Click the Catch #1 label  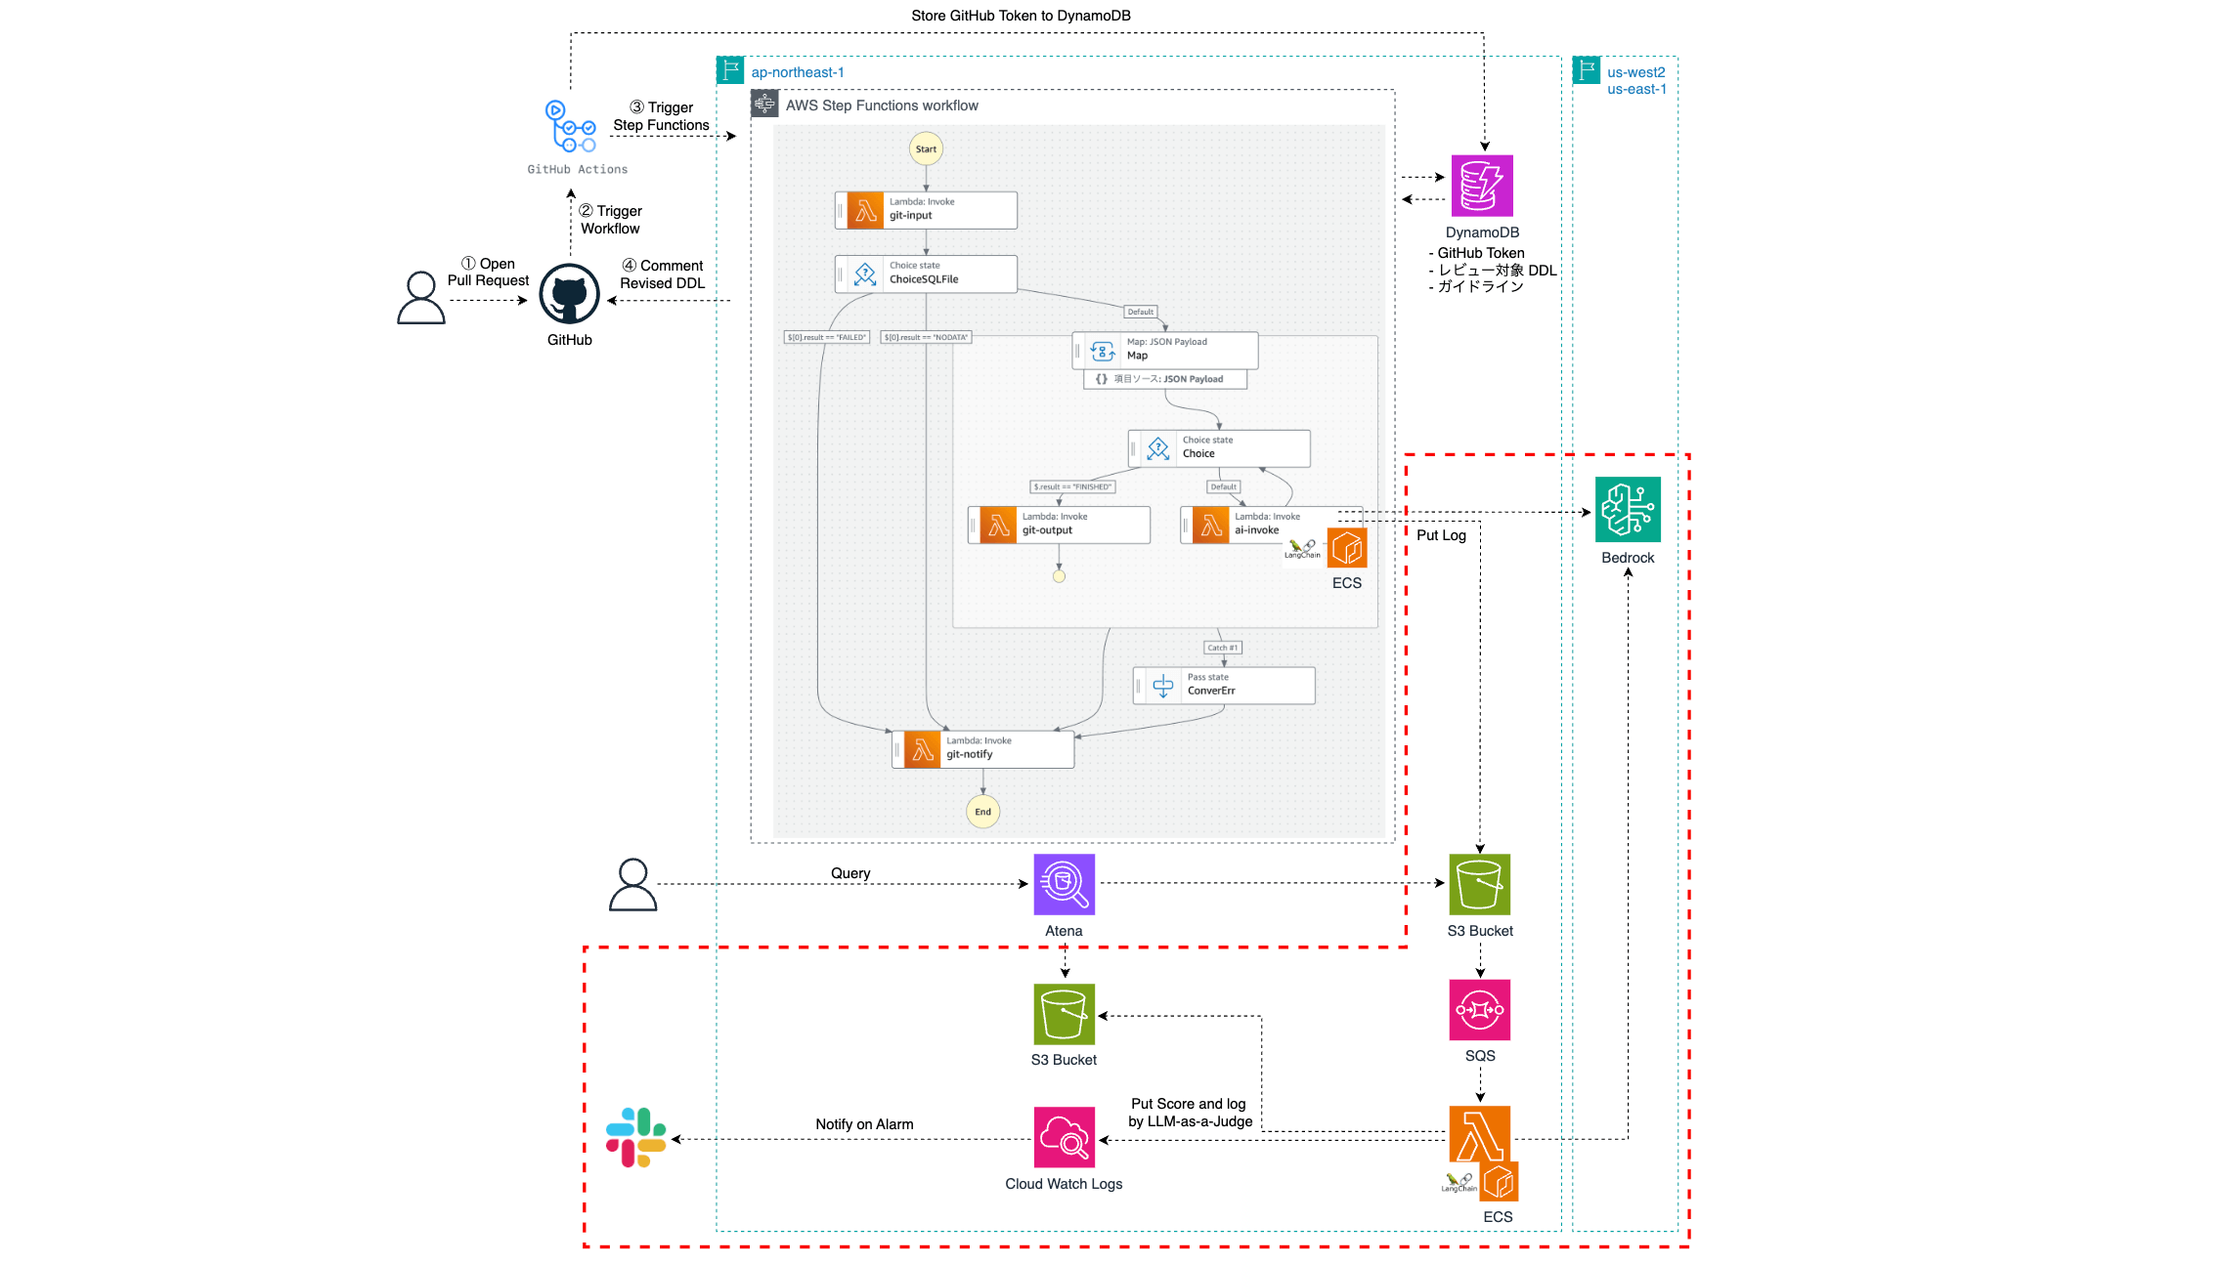[1223, 648]
